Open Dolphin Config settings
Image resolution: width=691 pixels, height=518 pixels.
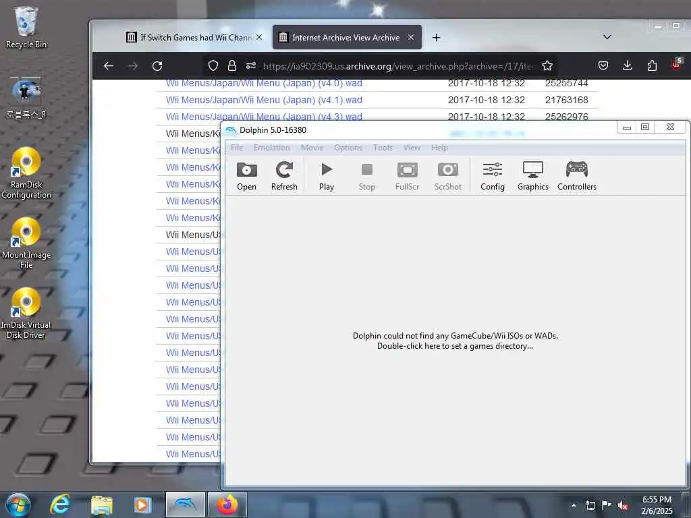click(x=492, y=176)
